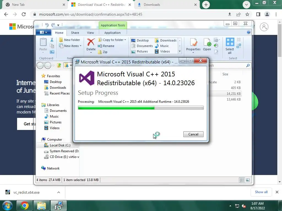
Task: Reload the Microsoft page
Action: (24, 14)
